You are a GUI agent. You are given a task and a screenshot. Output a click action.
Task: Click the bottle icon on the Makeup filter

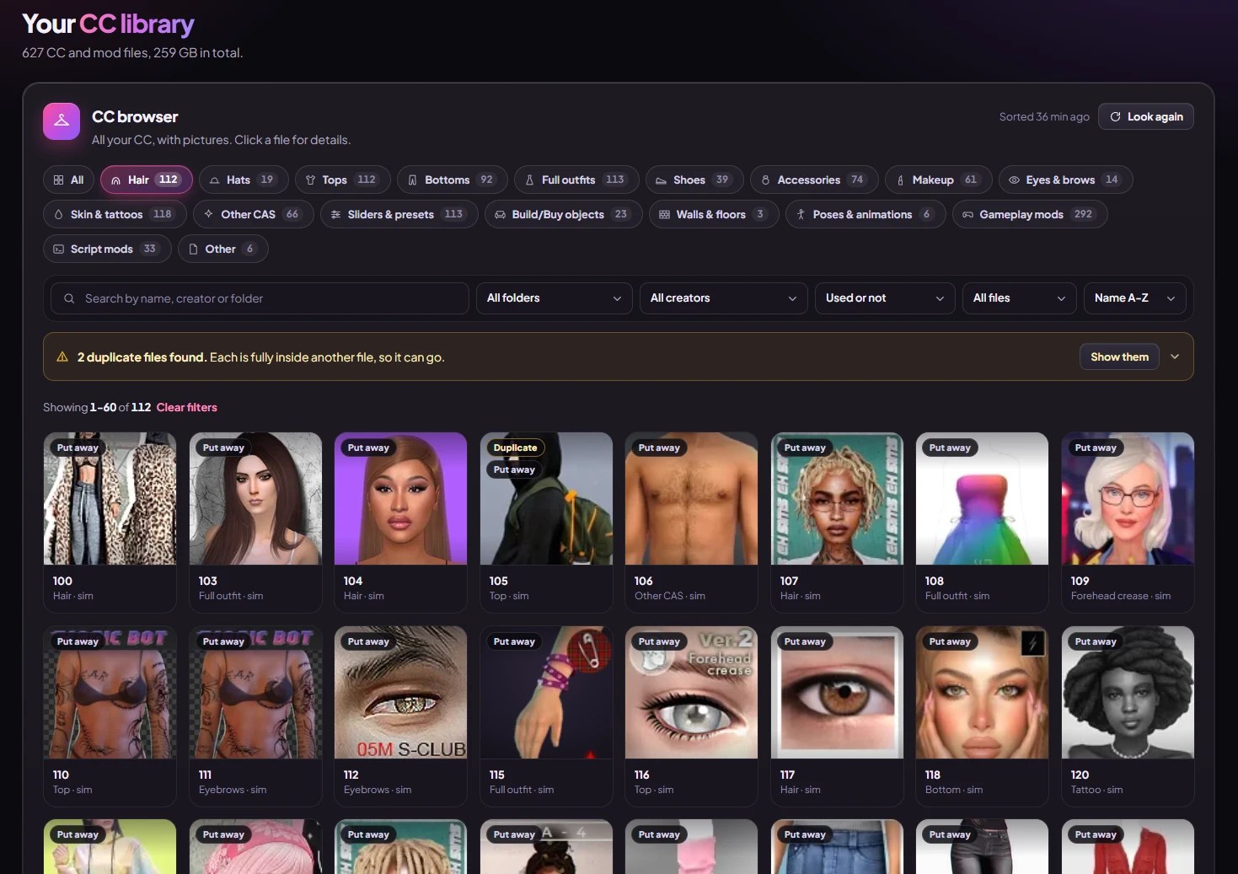click(x=900, y=180)
